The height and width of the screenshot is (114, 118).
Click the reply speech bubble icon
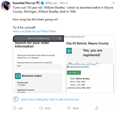click(x=14, y=108)
